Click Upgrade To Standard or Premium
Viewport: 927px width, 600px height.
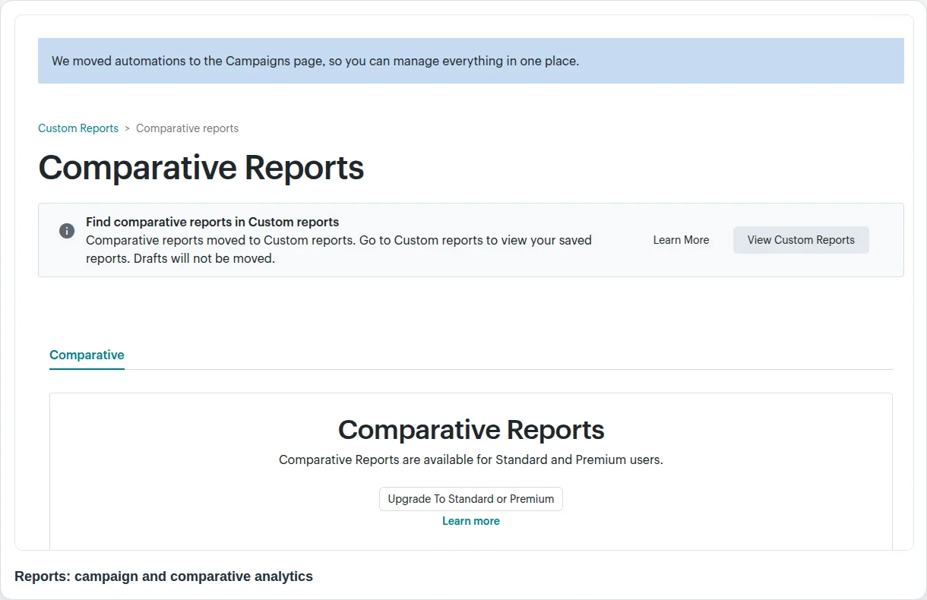(471, 499)
